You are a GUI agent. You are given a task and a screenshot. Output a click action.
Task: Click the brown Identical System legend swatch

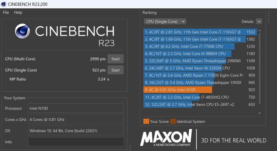click(x=173, y=121)
